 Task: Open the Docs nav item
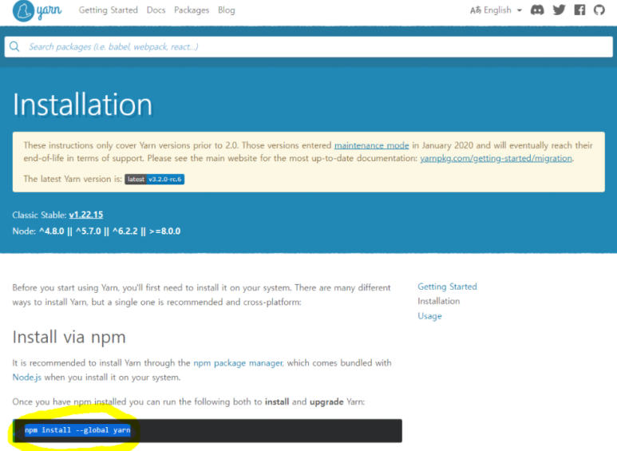[x=156, y=10]
